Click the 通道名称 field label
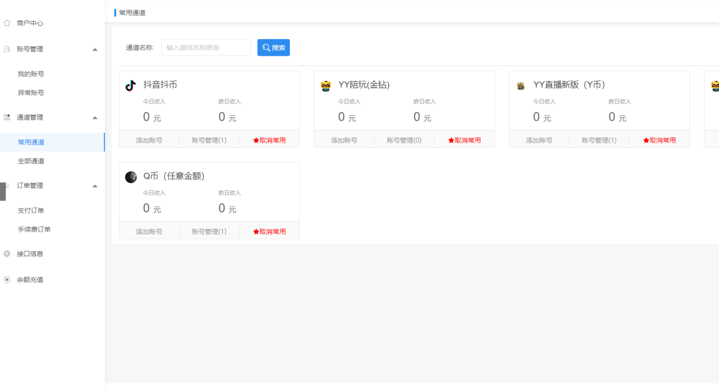This screenshot has width=719, height=389. click(x=140, y=48)
